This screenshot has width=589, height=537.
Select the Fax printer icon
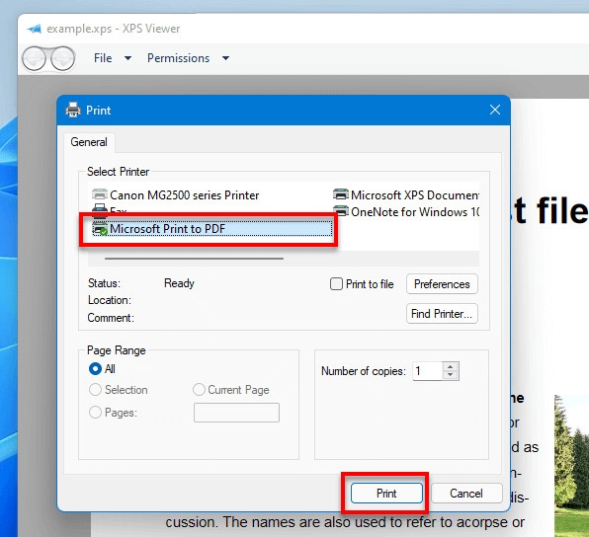100,210
